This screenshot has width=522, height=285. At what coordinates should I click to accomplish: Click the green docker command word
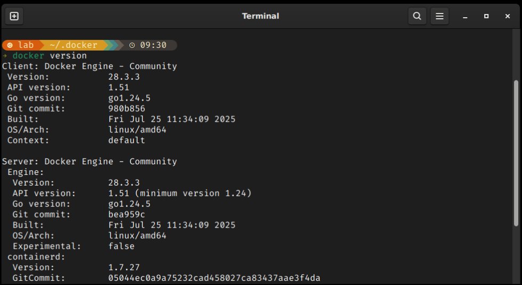[x=28, y=55]
